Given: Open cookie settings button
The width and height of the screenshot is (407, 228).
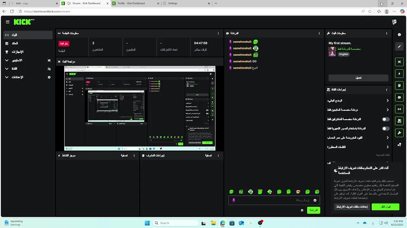Looking at the screenshot, I should pos(352,207).
